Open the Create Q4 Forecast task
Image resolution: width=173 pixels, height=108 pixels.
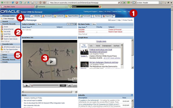(x=115, y=30)
